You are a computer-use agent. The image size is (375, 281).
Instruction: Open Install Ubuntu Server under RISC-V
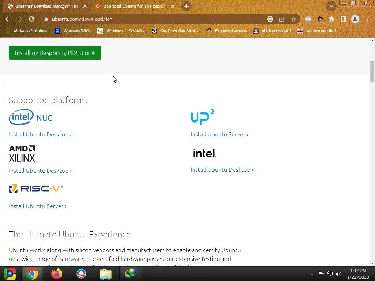(38, 206)
